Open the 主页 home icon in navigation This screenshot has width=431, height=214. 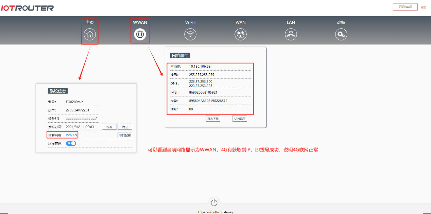89,34
